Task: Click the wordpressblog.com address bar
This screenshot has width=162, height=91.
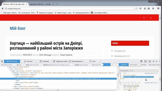Action: pyautogui.click(x=69, y=9)
